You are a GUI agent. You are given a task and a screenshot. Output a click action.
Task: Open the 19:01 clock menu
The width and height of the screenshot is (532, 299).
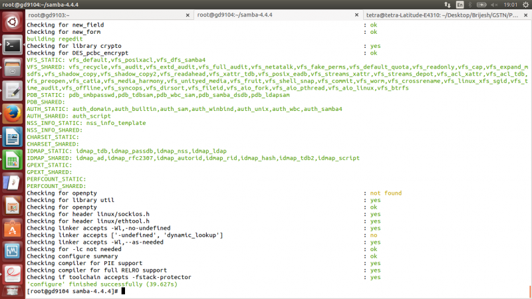[x=510, y=5]
